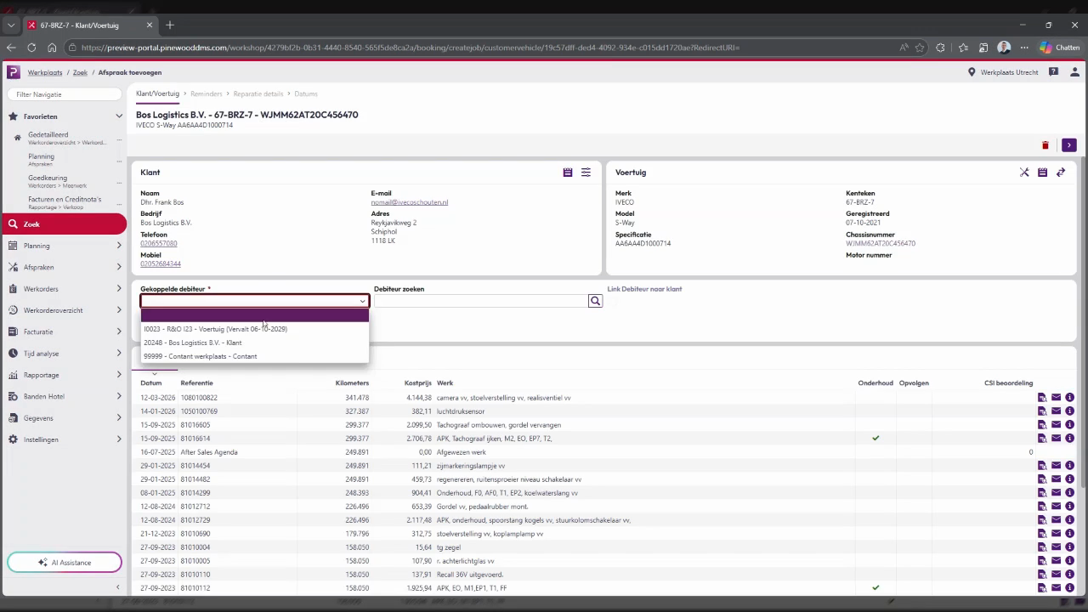Reload the page with browser refresh
The height and width of the screenshot is (612, 1088).
(31, 48)
